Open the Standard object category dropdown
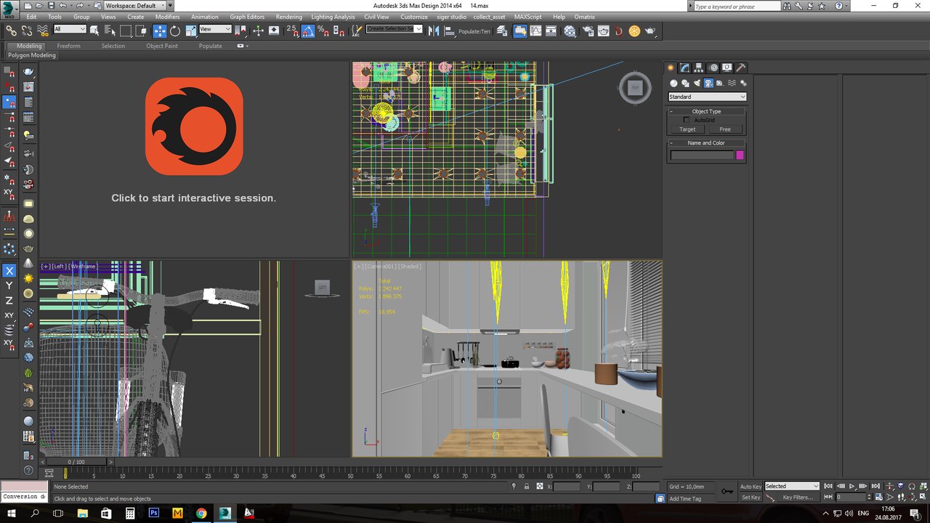 707,97
